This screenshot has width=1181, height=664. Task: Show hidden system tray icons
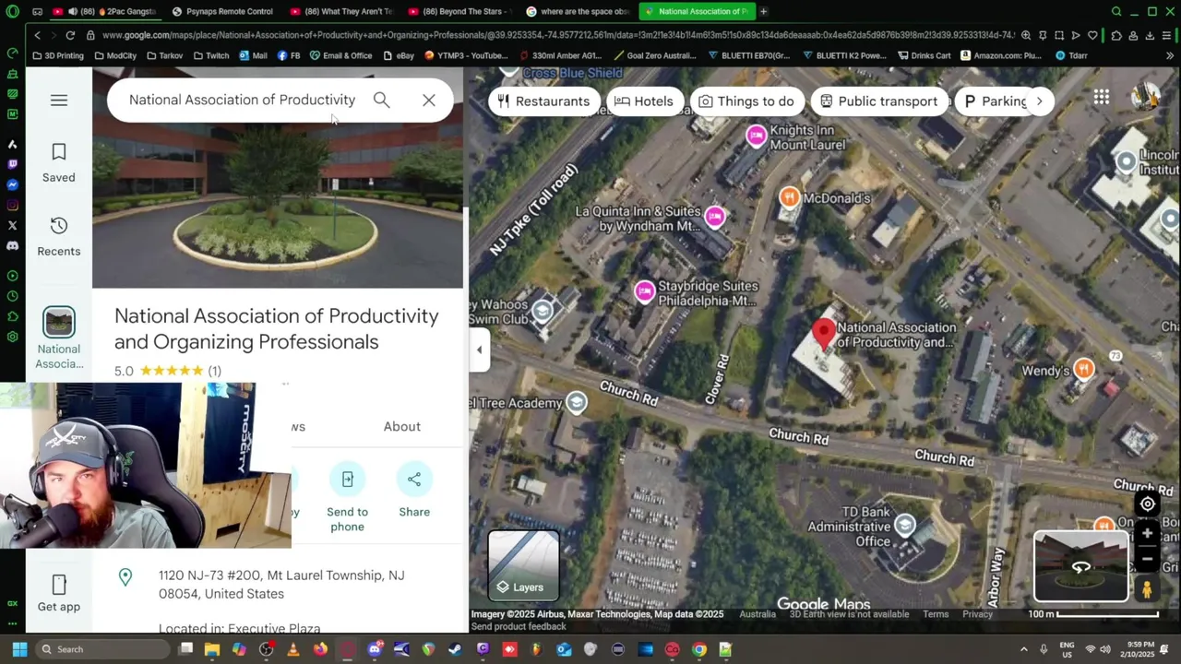(1023, 649)
